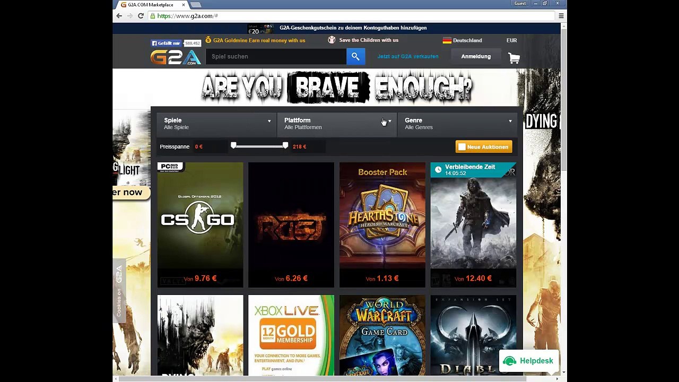Click the browser forward arrow
Screen dimensions: 679x382
130,16
